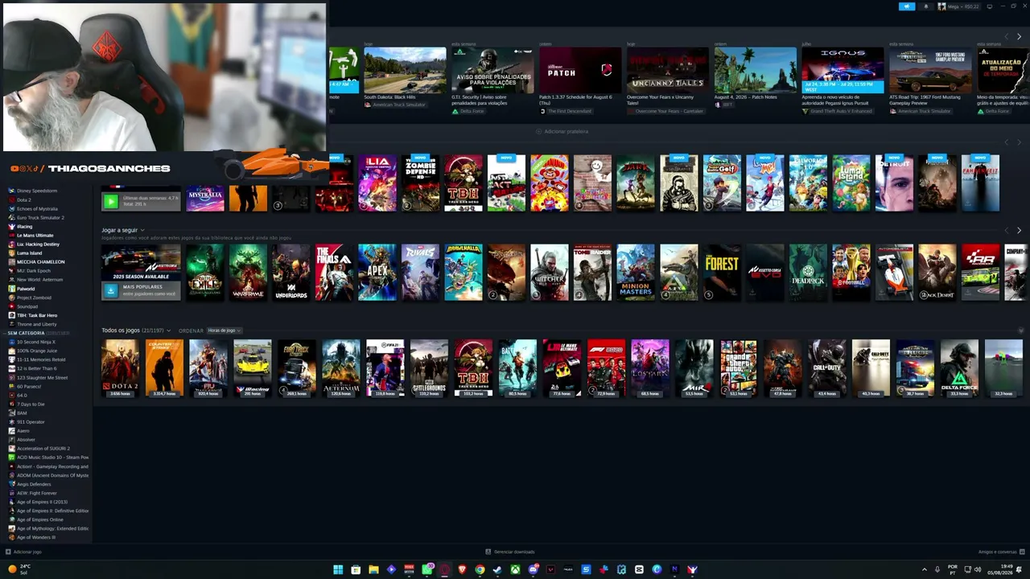Click the Mais Populares download button
This screenshot has width=1030, height=579.
point(111,290)
